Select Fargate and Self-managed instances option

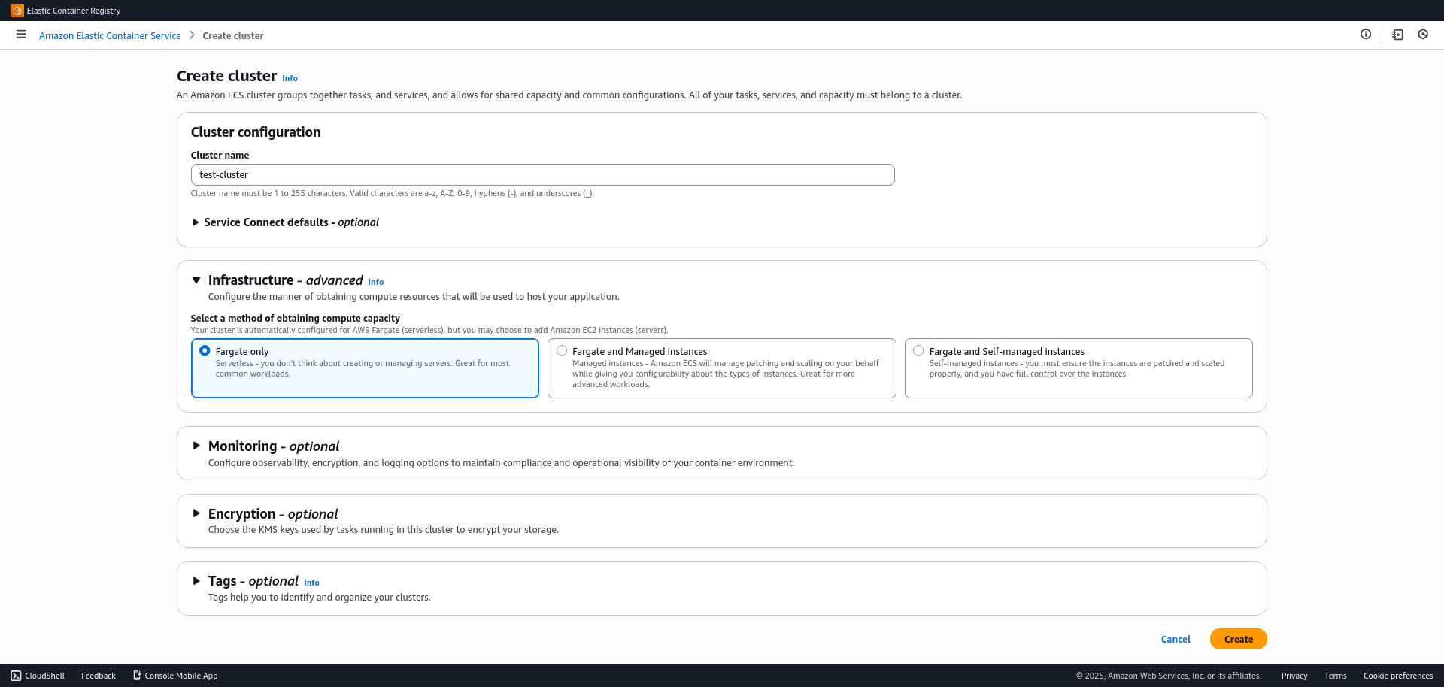[918, 350]
